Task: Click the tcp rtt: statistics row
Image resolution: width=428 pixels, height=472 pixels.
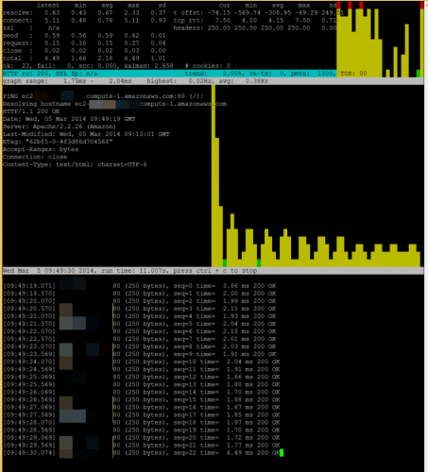Action: click(x=255, y=21)
